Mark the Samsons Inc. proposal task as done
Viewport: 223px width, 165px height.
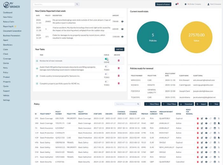[106, 74]
